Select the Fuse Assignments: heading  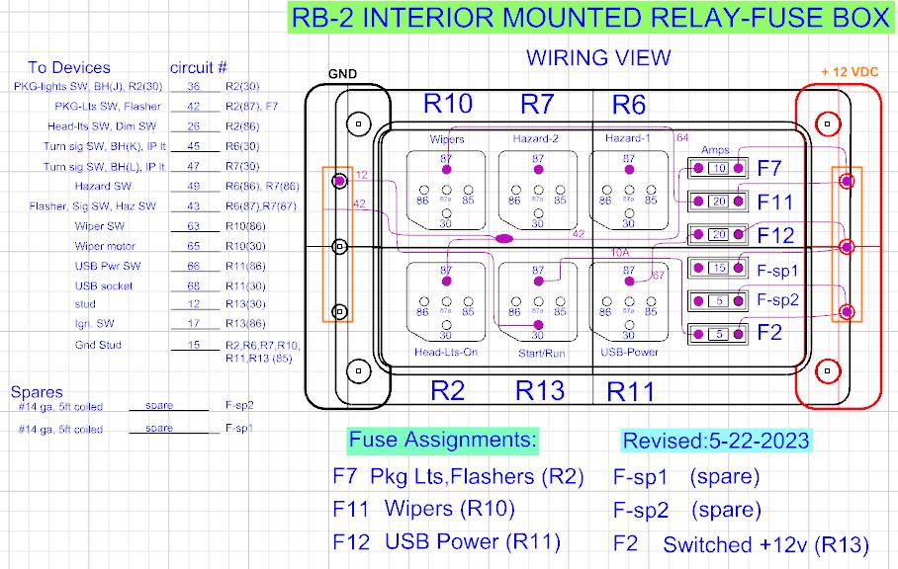[443, 440]
